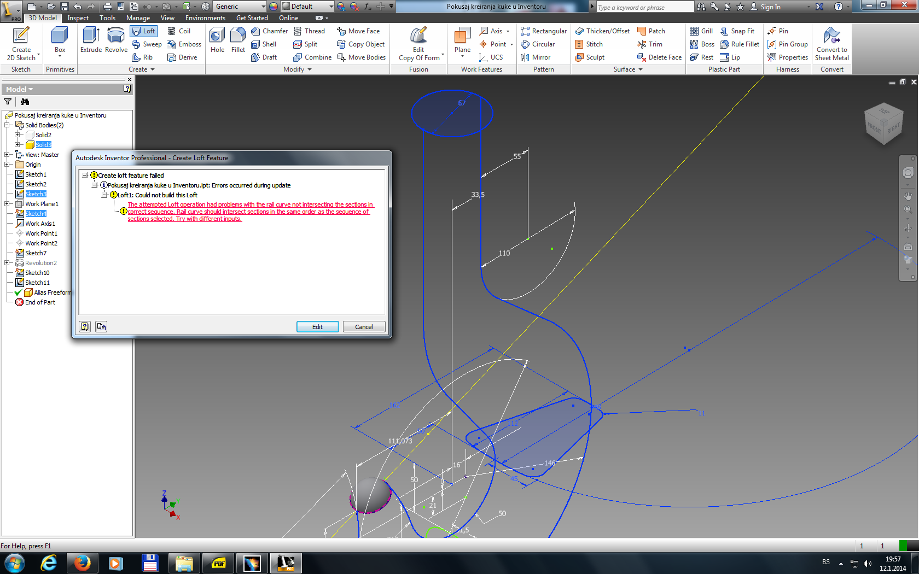Image resolution: width=919 pixels, height=574 pixels.
Task: Choose the Patch surface tool
Action: [651, 31]
